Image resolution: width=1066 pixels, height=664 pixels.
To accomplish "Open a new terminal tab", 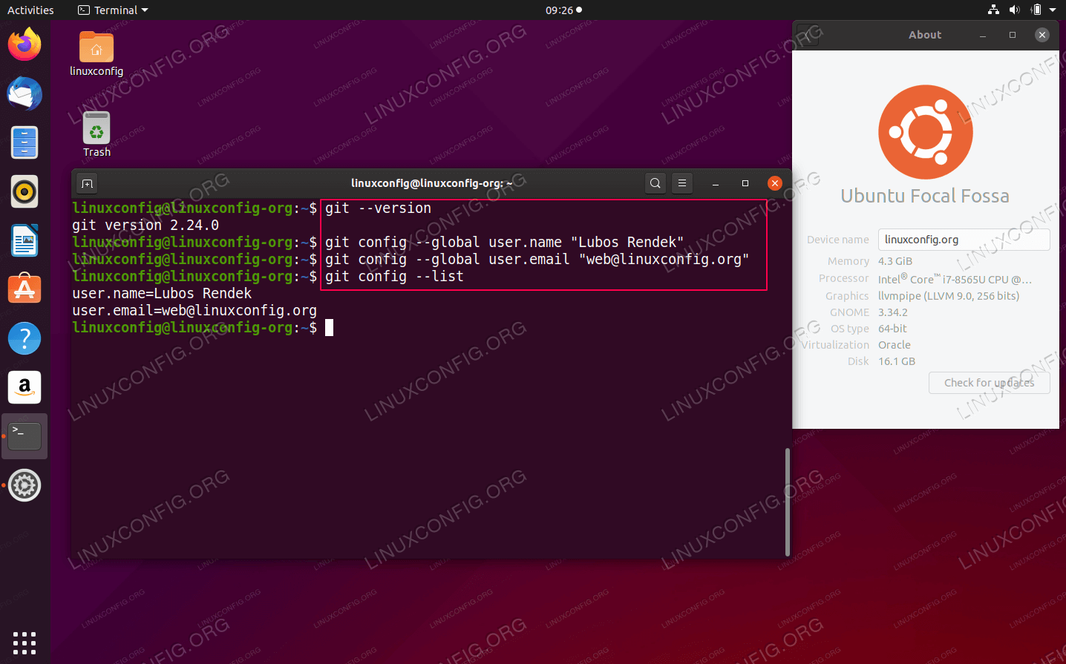I will (x=86, y=183).
